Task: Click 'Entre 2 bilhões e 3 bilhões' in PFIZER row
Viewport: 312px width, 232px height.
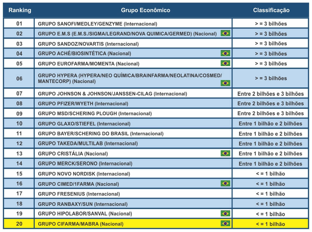Action: pos(271,103)
